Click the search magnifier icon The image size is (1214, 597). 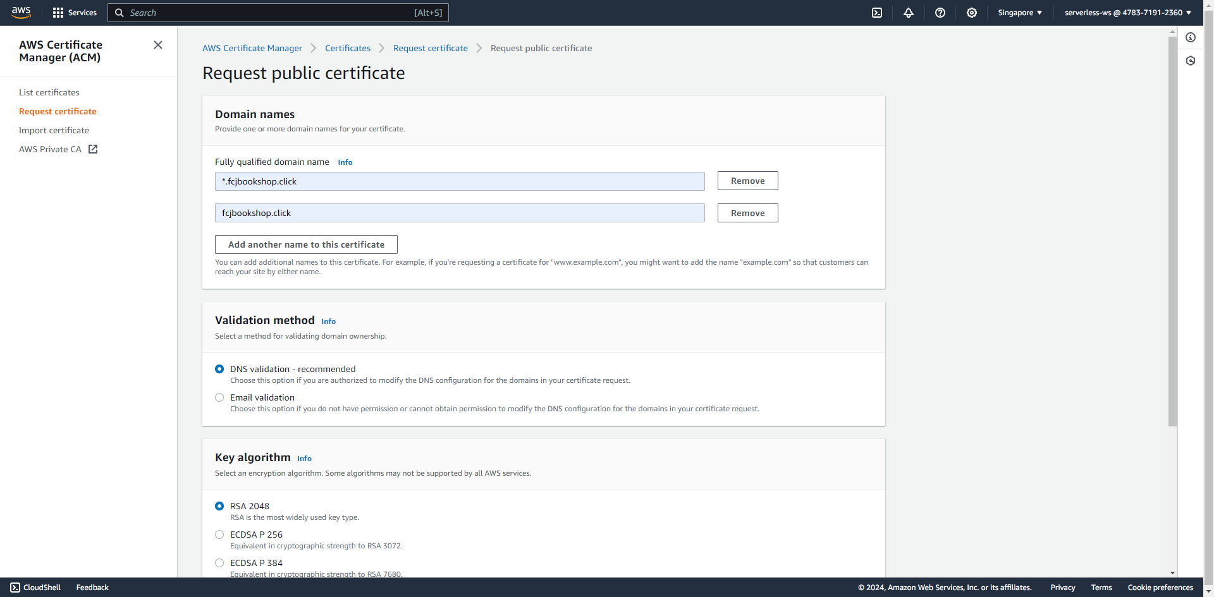pyautogui.click(x=119, y=13)
